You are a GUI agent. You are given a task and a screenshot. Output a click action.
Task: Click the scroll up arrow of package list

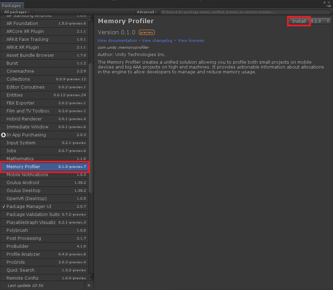(x=91, y=18)
